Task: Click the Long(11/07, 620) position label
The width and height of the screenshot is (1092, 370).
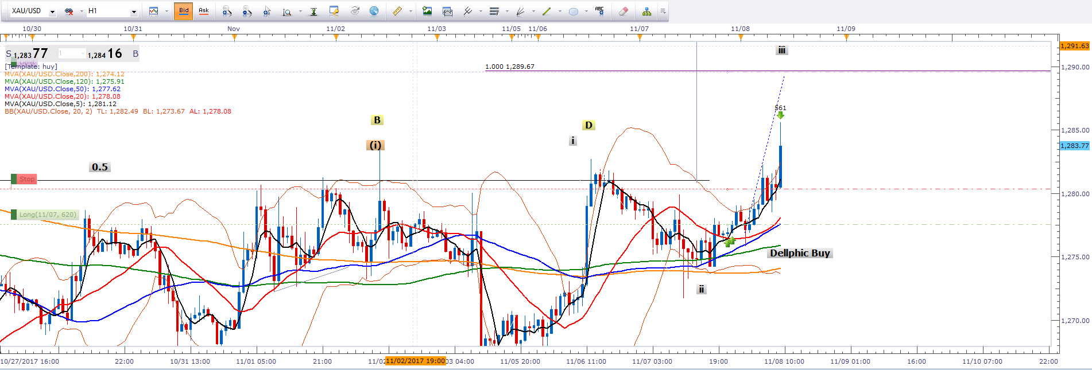Action: tap(47, 215)
